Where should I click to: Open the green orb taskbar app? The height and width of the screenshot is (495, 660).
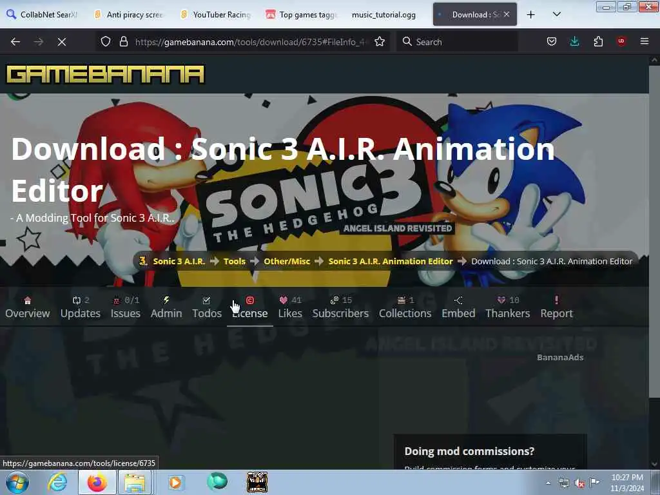tap(217, 482)
